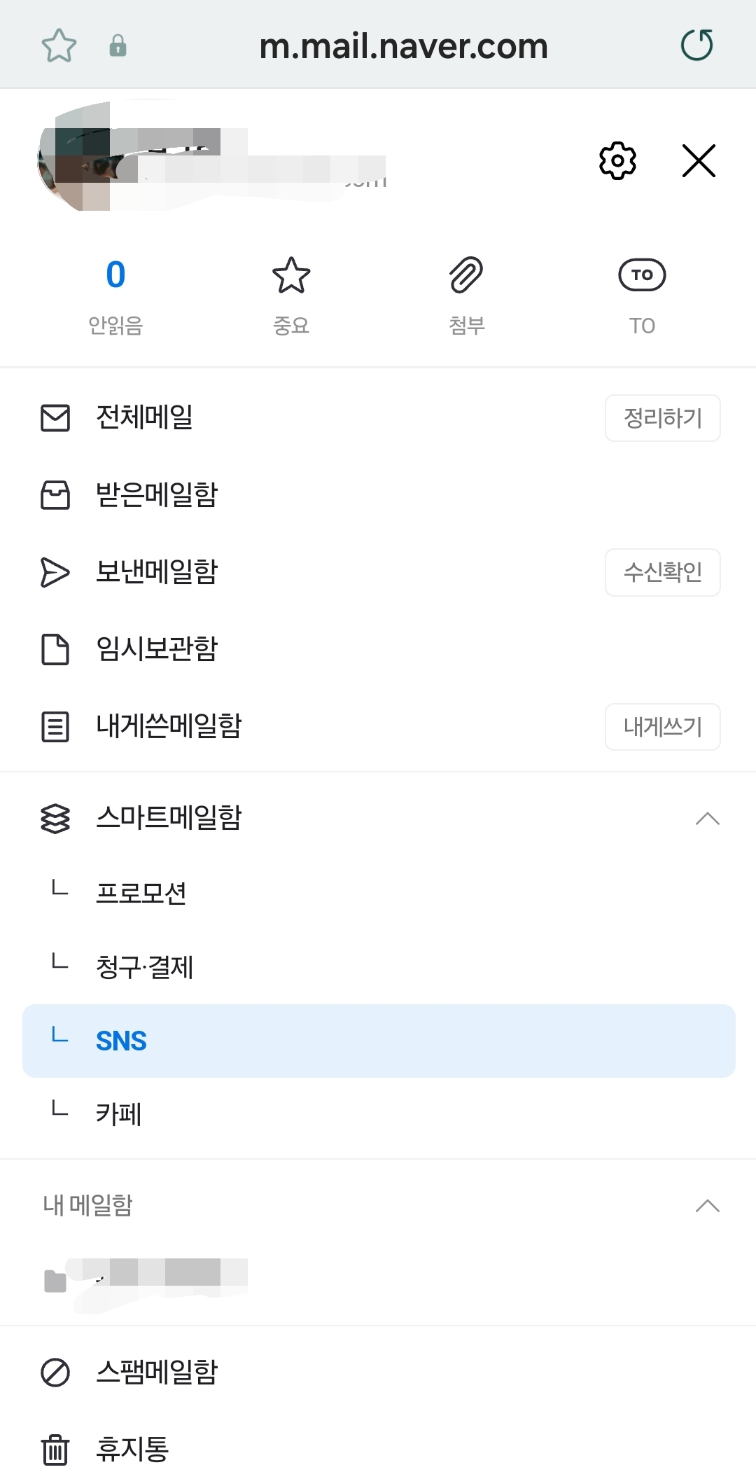The width and height of the screenshot is (756, 1479).
Task: Reload the page with the refresh icon
Action: [697, 46]
